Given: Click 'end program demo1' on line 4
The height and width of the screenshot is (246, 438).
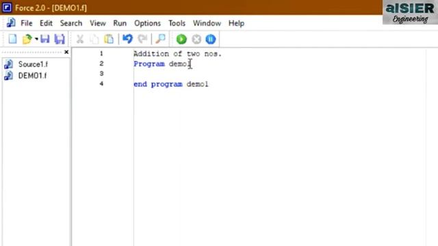Looking at the screenshot, I should pyautogui.click(x=171, y=84).
